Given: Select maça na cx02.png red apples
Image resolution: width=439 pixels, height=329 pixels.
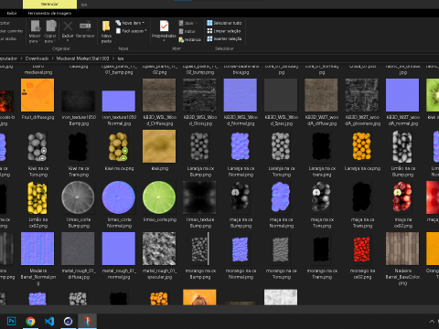Looking at the screenshot, I should point(402,196).
